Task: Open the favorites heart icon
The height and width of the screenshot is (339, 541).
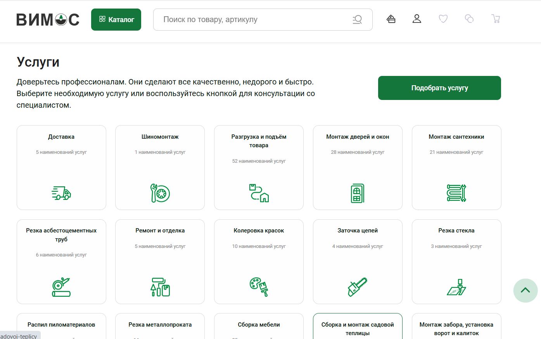Action: [x=443, y=19]
